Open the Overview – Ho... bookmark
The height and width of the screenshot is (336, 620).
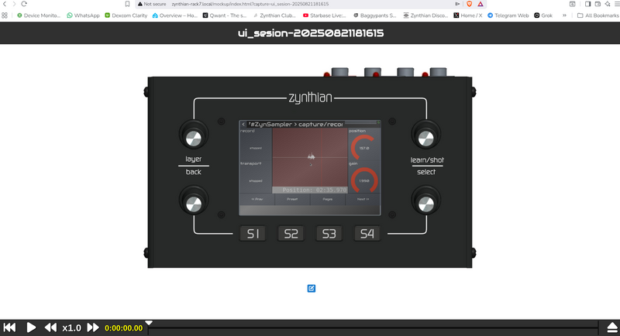[174, 15]
